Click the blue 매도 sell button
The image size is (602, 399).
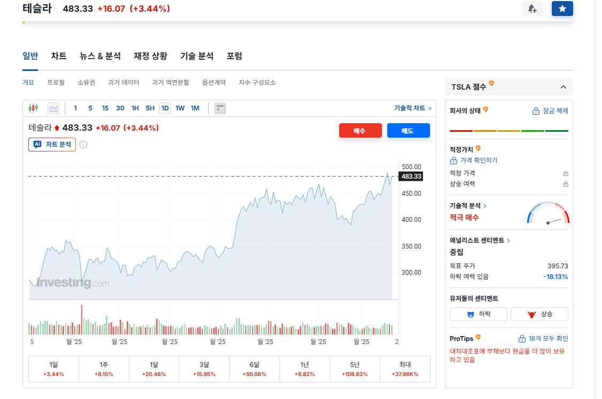409,131
